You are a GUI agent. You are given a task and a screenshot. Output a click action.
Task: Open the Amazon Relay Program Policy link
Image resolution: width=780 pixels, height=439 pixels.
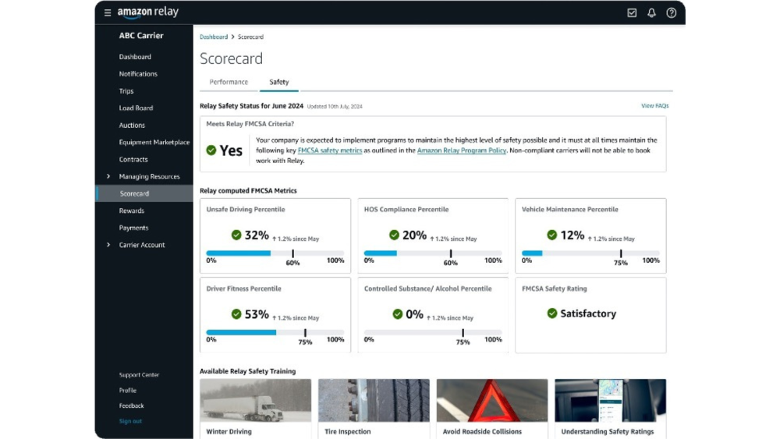[x=462, y=150]
